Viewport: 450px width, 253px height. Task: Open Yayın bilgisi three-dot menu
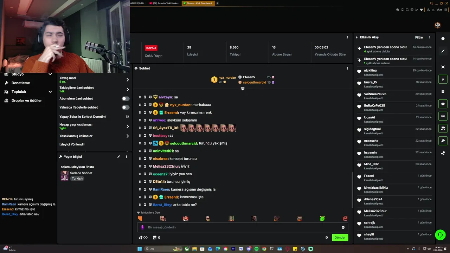point(127,157)
